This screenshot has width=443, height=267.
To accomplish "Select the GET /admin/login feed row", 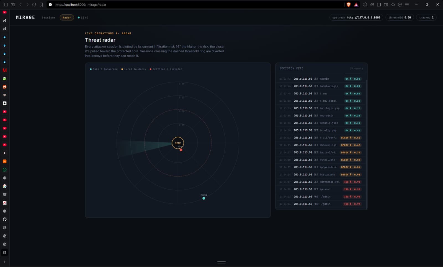I will point(321,86).
